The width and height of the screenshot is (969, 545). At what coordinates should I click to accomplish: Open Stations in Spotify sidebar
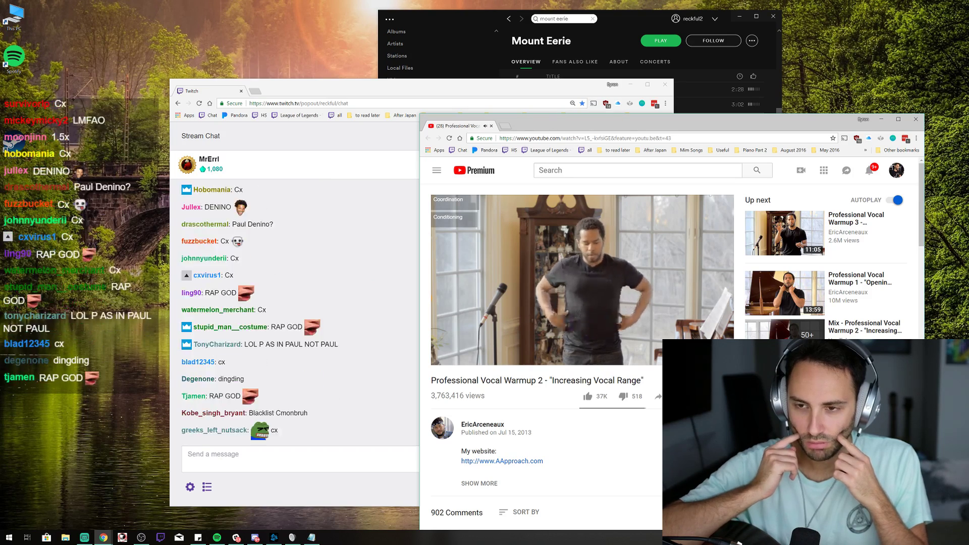pos(397,56)
